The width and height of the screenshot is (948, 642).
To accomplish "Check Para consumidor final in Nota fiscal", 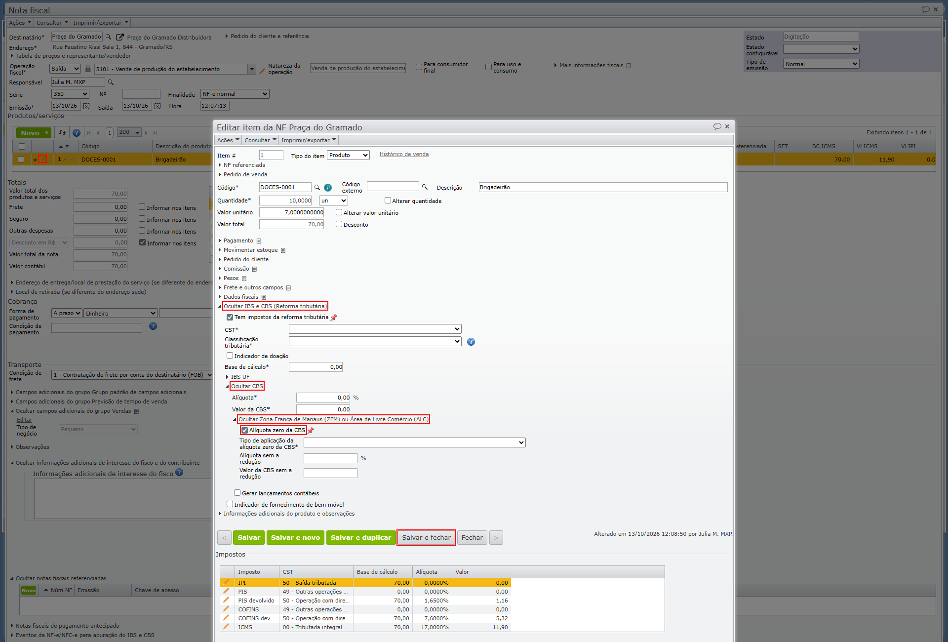I will (x=419, y=67).
